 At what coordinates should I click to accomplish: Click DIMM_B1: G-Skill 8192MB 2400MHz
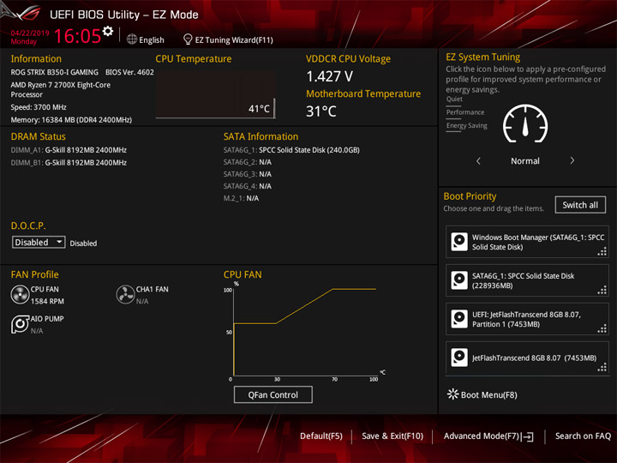click(x=69, y=163)
